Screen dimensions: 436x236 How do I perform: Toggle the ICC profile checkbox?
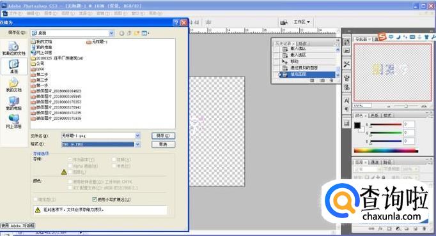[70, 188]
